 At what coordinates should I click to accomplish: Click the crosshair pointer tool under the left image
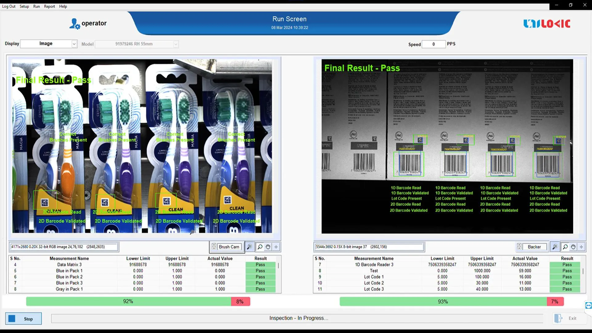click(x=276, y=247)
